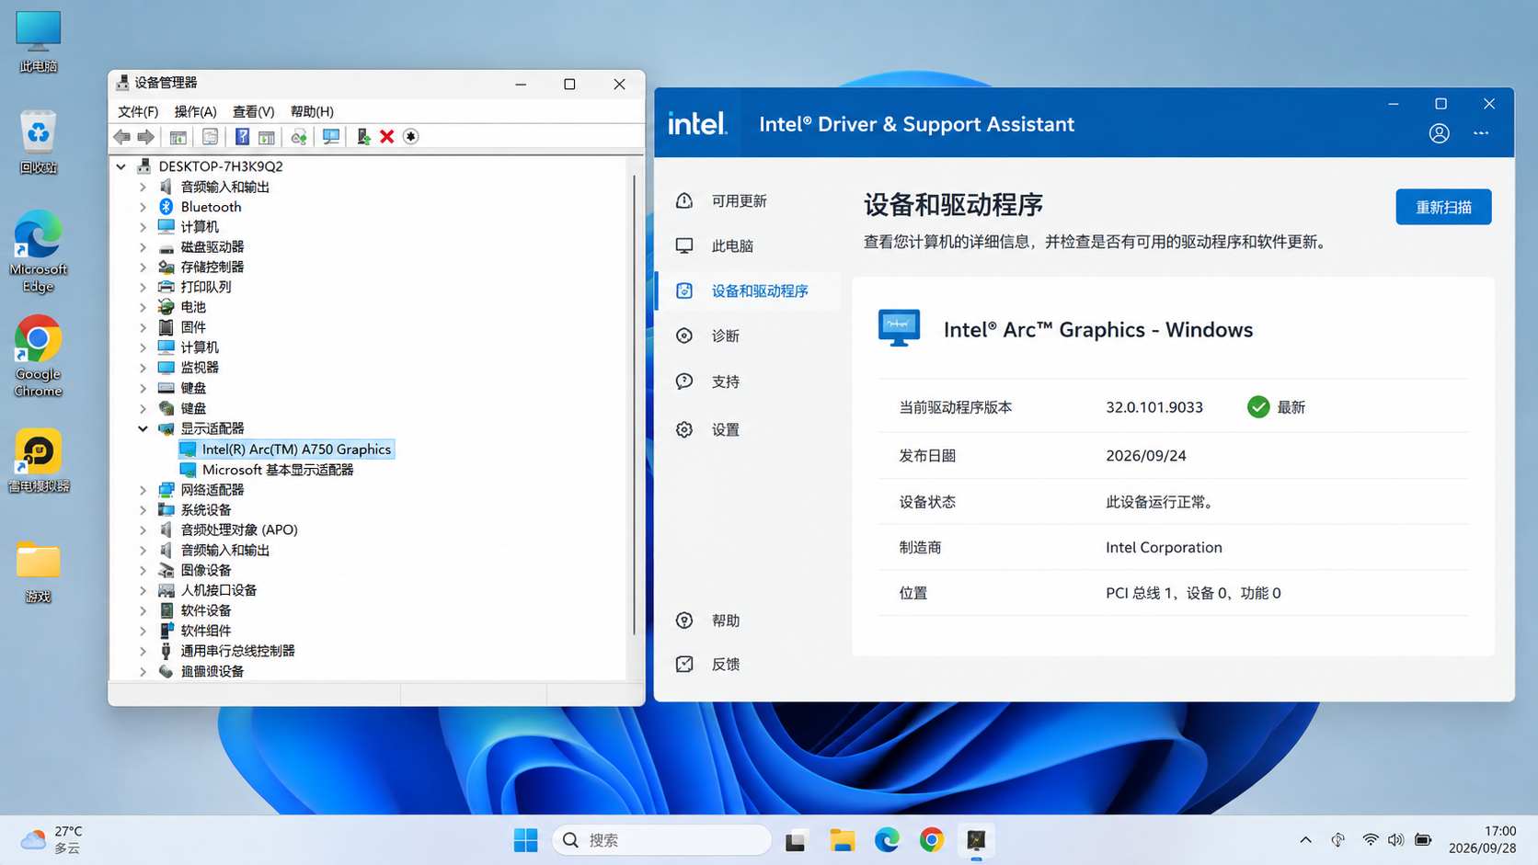Open 支持 in the Intel sidebar

click(x=748, y=381)
